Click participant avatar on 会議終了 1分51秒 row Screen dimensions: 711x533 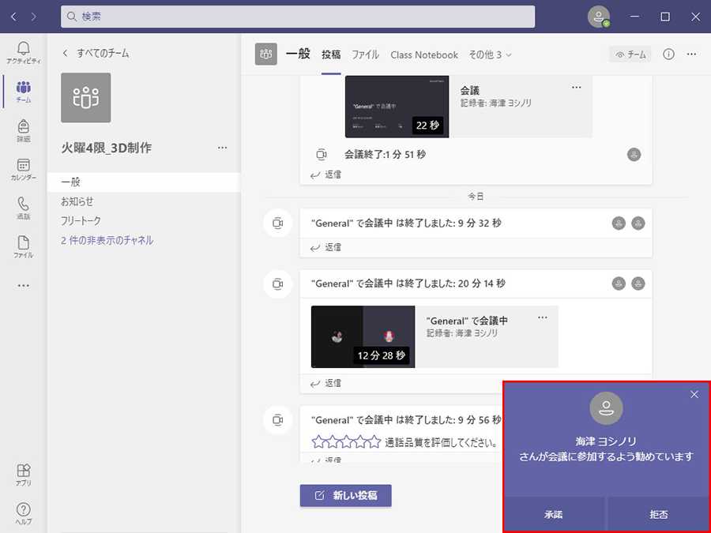click(634, 155)
